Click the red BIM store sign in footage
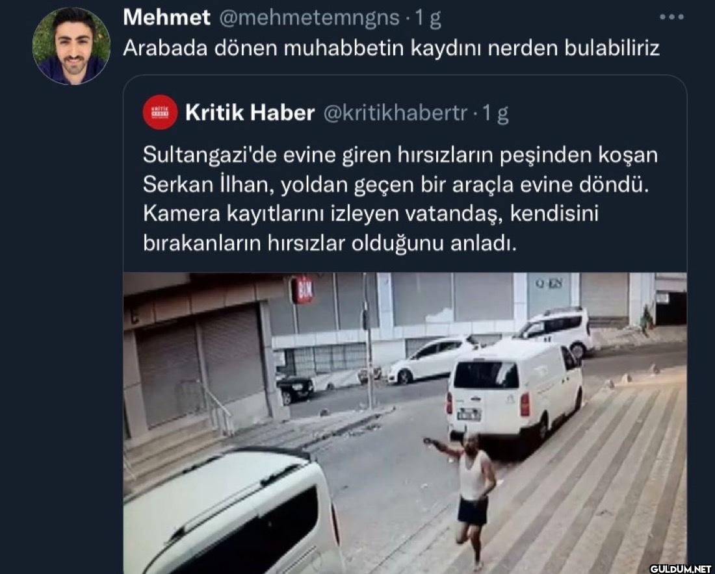 (302, 290)
